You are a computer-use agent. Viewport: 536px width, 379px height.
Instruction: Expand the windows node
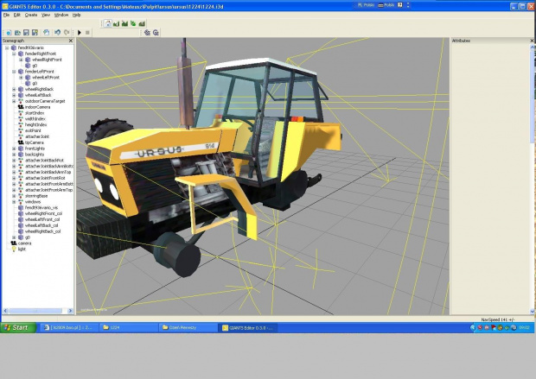coord(14,202)
